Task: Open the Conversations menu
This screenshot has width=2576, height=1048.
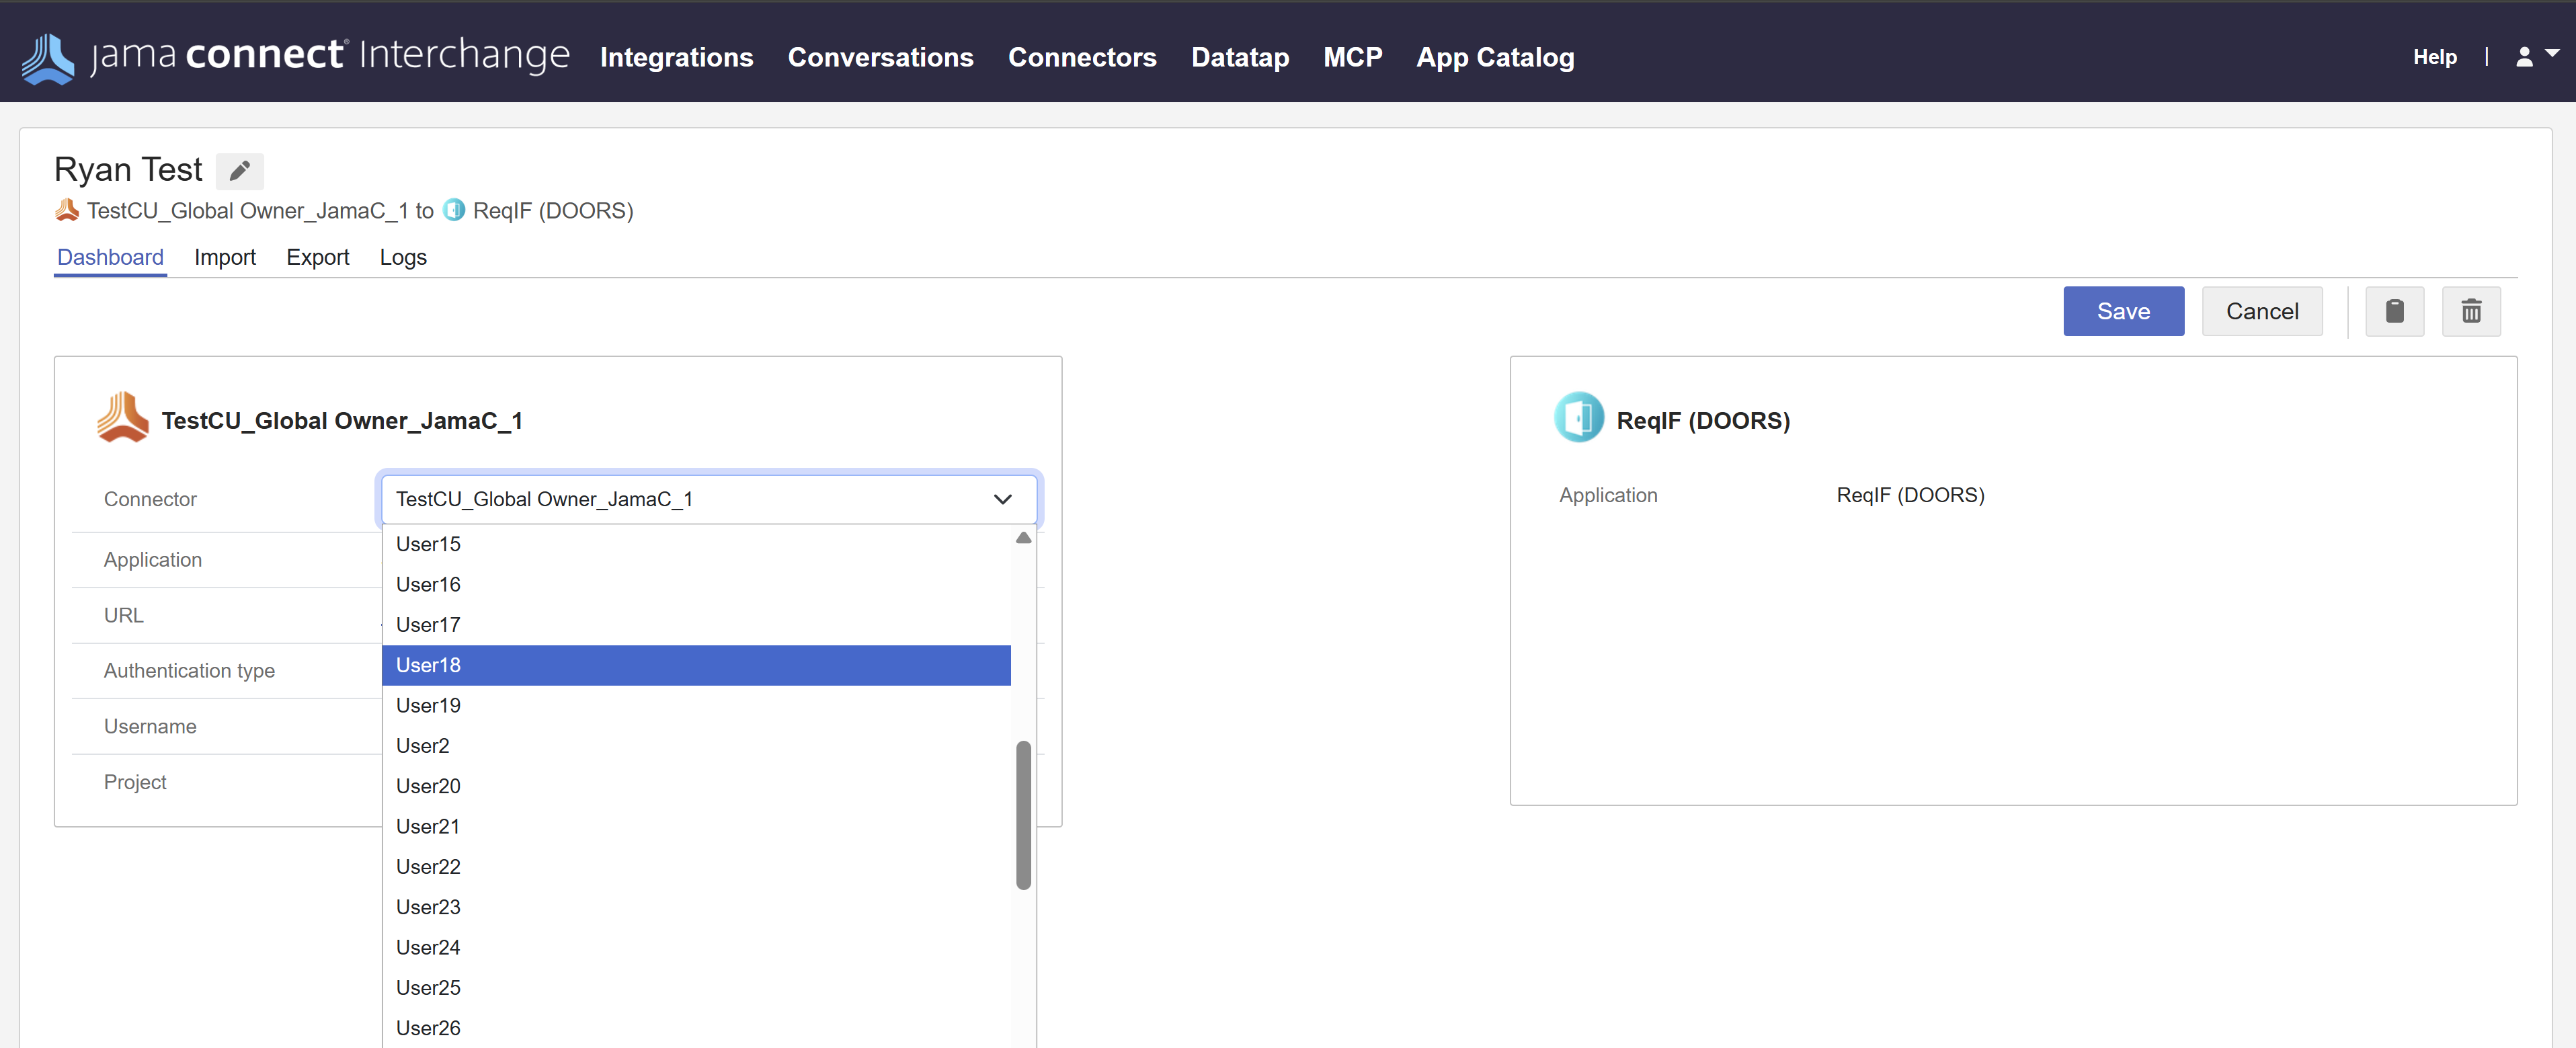Action: 881,57
